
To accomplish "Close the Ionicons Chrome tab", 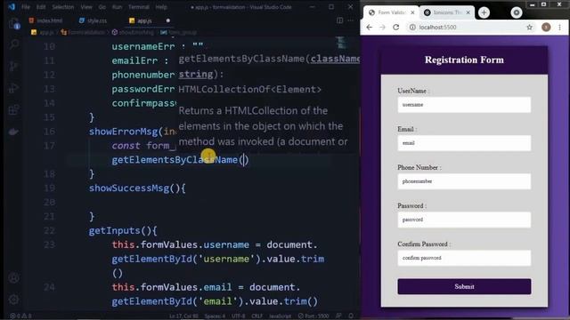I will pyautogui.click(x=468, y=12).
